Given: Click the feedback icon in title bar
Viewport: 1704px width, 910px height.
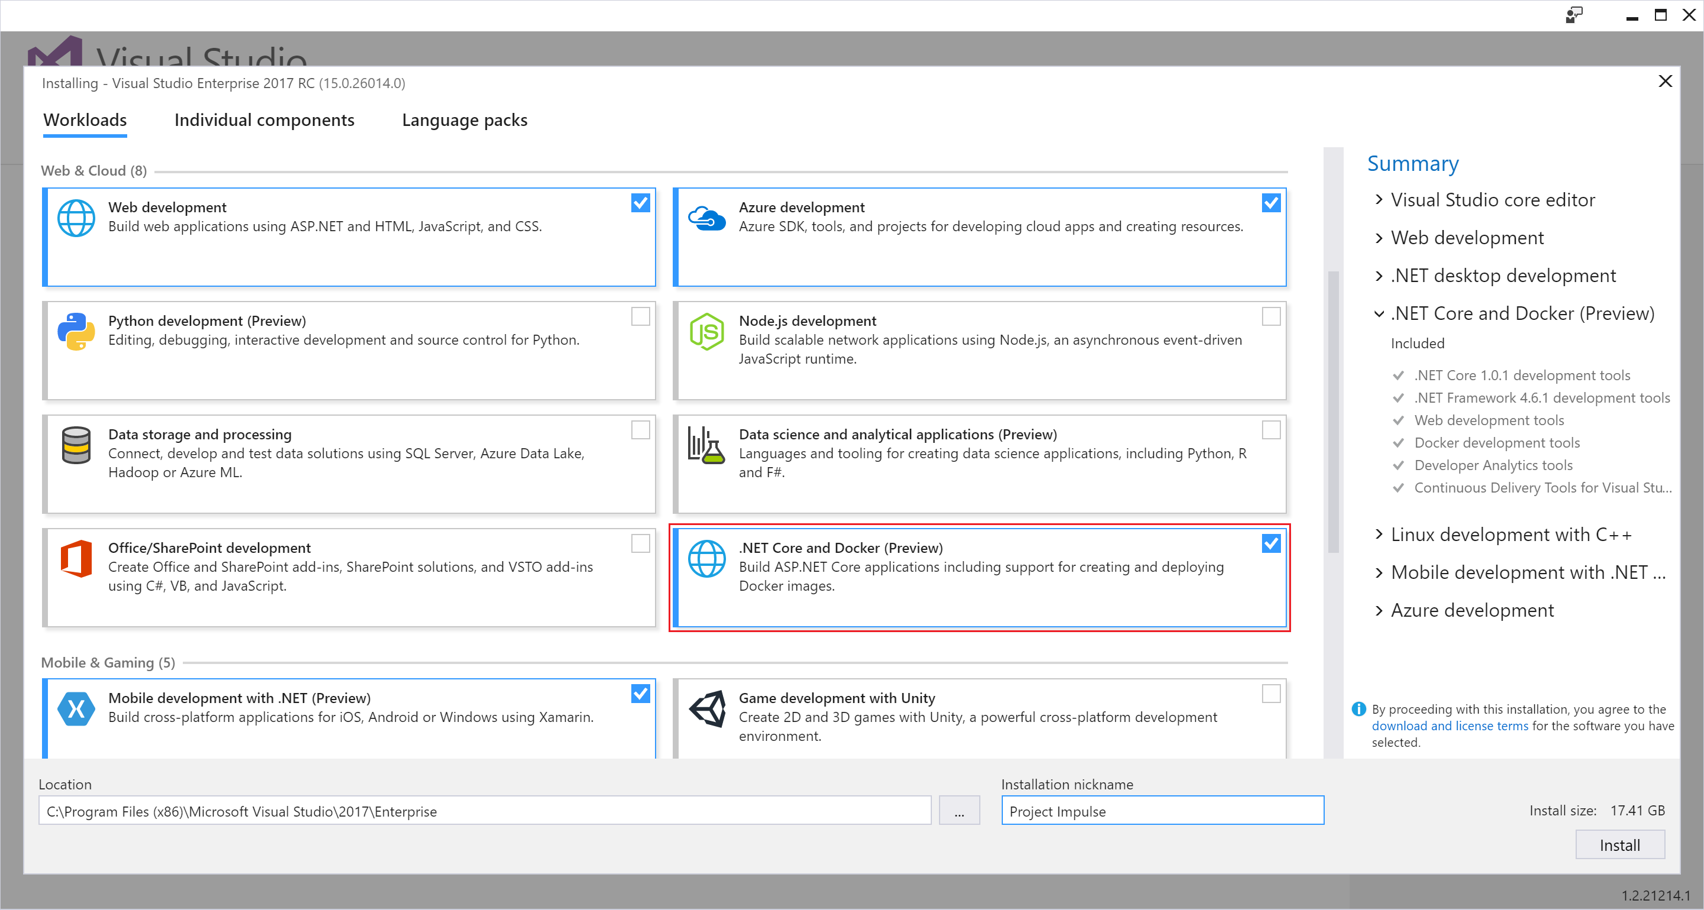Looking at the screenshot, I should [1574, 15].
